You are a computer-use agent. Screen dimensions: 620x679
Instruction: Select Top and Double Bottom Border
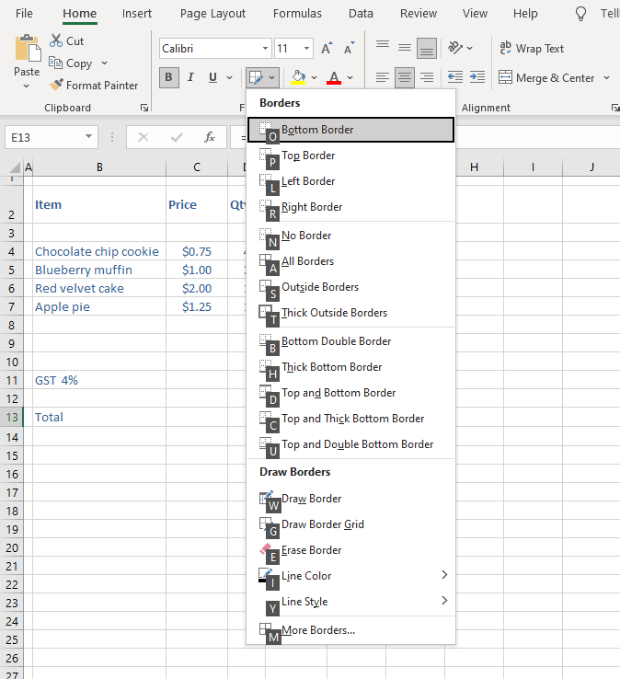click(x=350, y=444)
